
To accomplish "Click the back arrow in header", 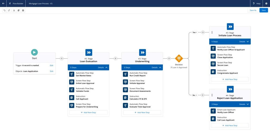I will tap(3, 3).
